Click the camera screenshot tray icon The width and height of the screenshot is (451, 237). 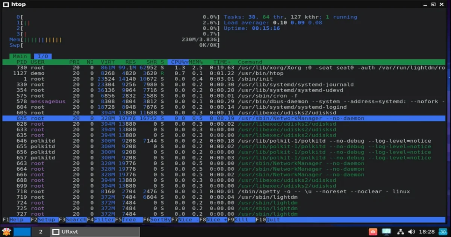pyautogui.click(x=373, y=232)
